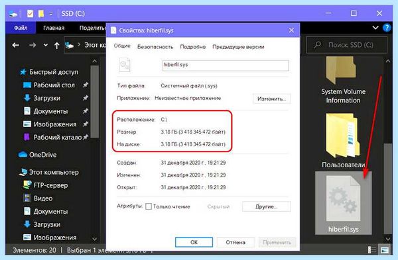Screen dimensions: 398x260
Task: Expand address bar breadcrumb chevron
Action: click(x=79, y=45)
